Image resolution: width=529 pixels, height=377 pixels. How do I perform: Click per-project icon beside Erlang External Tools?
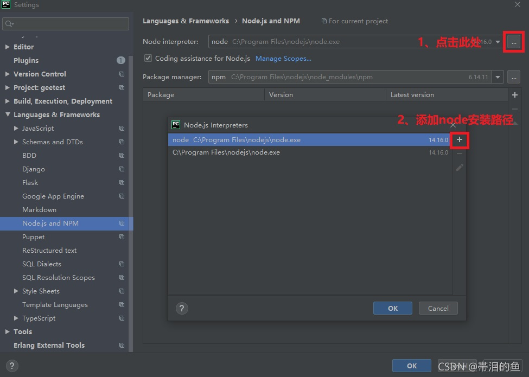pyautogui.click(x=122, y=346)
